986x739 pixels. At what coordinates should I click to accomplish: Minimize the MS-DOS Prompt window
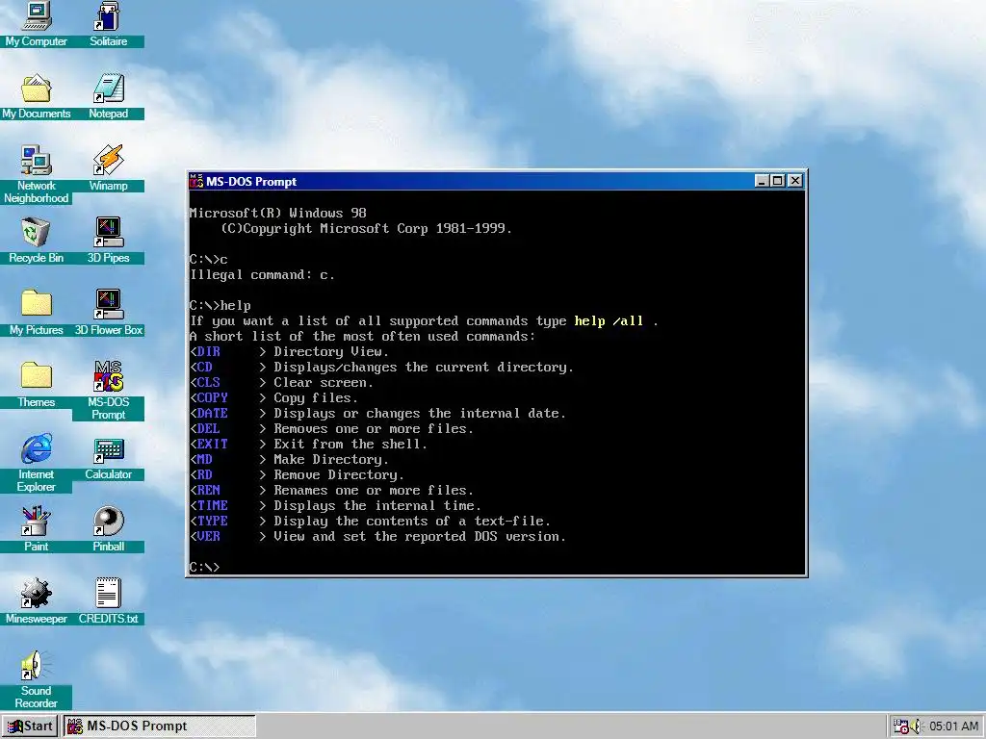tap(762, 181)
